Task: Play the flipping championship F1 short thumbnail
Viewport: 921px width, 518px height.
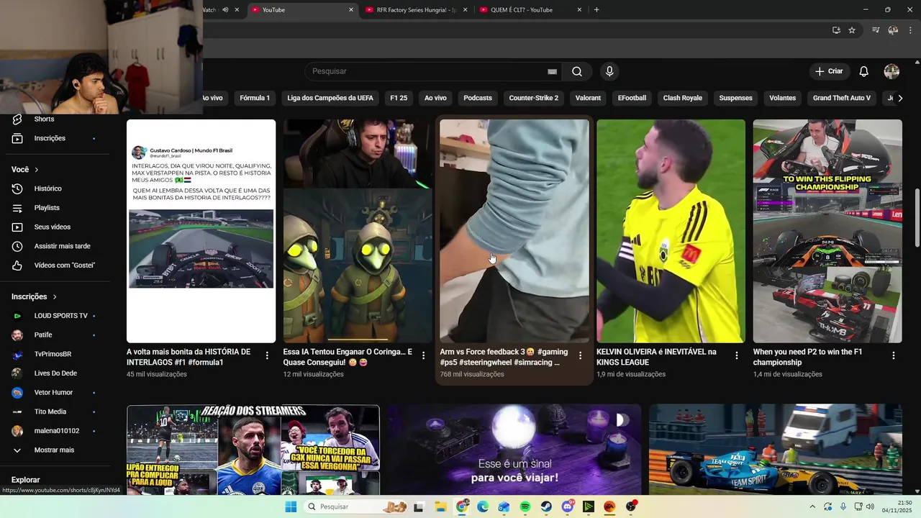Action: 827,231
